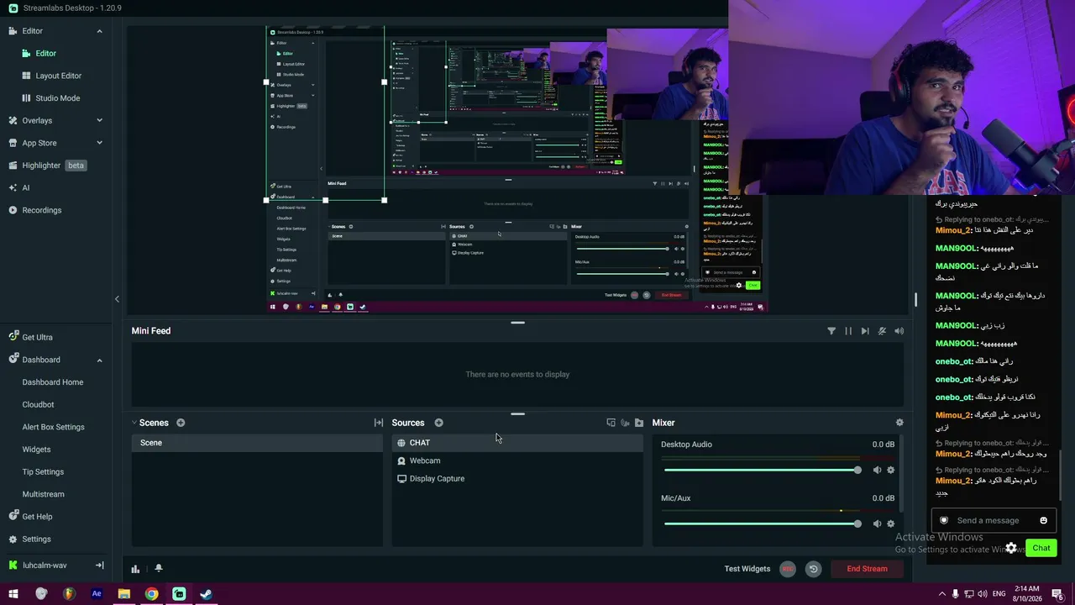Adjust the Desktop Audio volume slider
This screenshot has height=605, width=1075.
coord(761,471)
